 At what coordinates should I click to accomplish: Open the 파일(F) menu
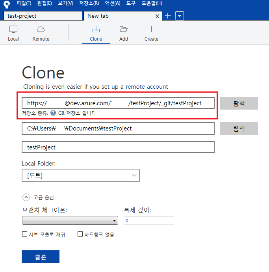(x=24, y=3)
